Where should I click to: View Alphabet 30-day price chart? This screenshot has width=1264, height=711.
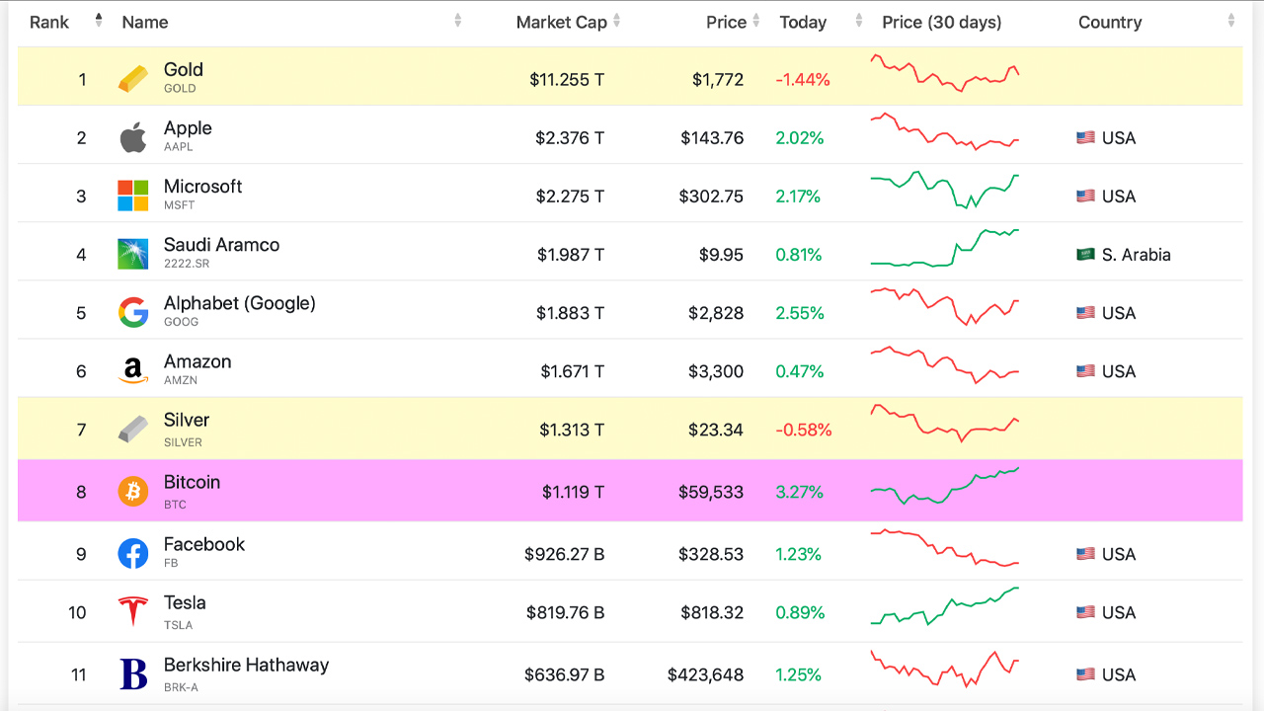tap(945, 306)
